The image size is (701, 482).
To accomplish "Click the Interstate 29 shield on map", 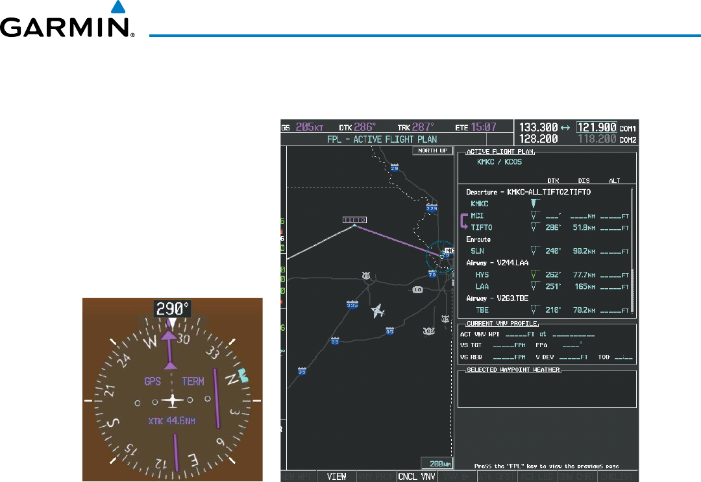I will (x=395, y=167).
